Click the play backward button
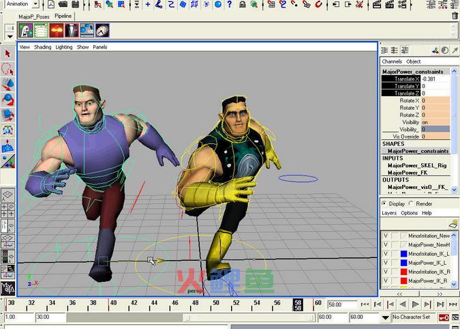The image size is (460, 329). [x=403, y=304]
